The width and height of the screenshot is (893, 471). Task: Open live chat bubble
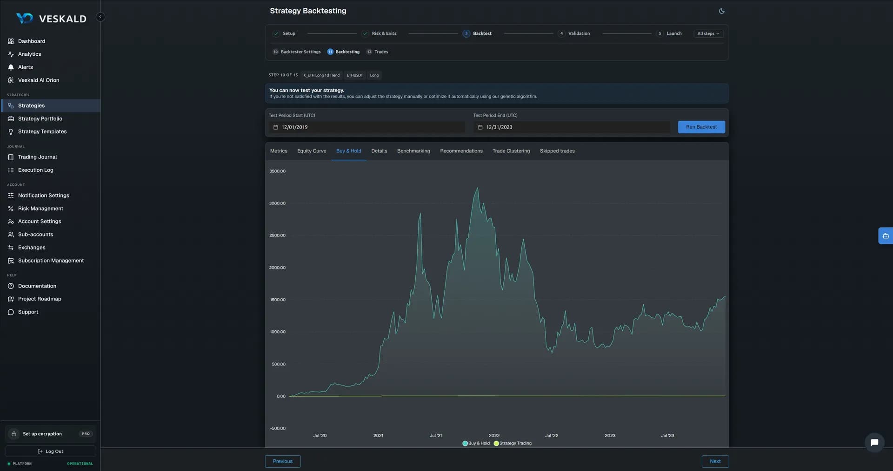pyautogui.click(x=874, y=443)
